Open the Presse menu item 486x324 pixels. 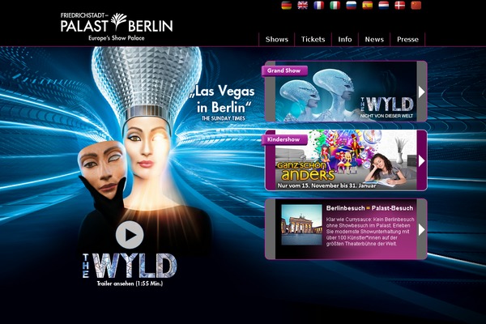tap(407, 40)
